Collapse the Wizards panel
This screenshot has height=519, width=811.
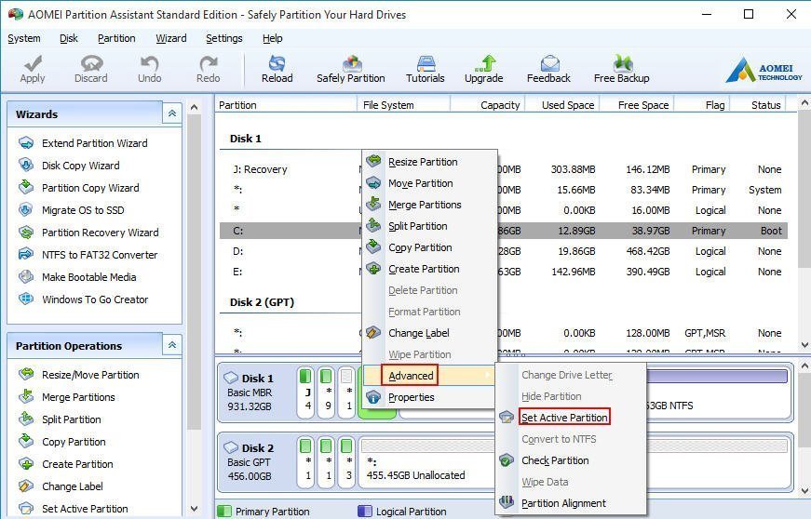pos(172,113)
